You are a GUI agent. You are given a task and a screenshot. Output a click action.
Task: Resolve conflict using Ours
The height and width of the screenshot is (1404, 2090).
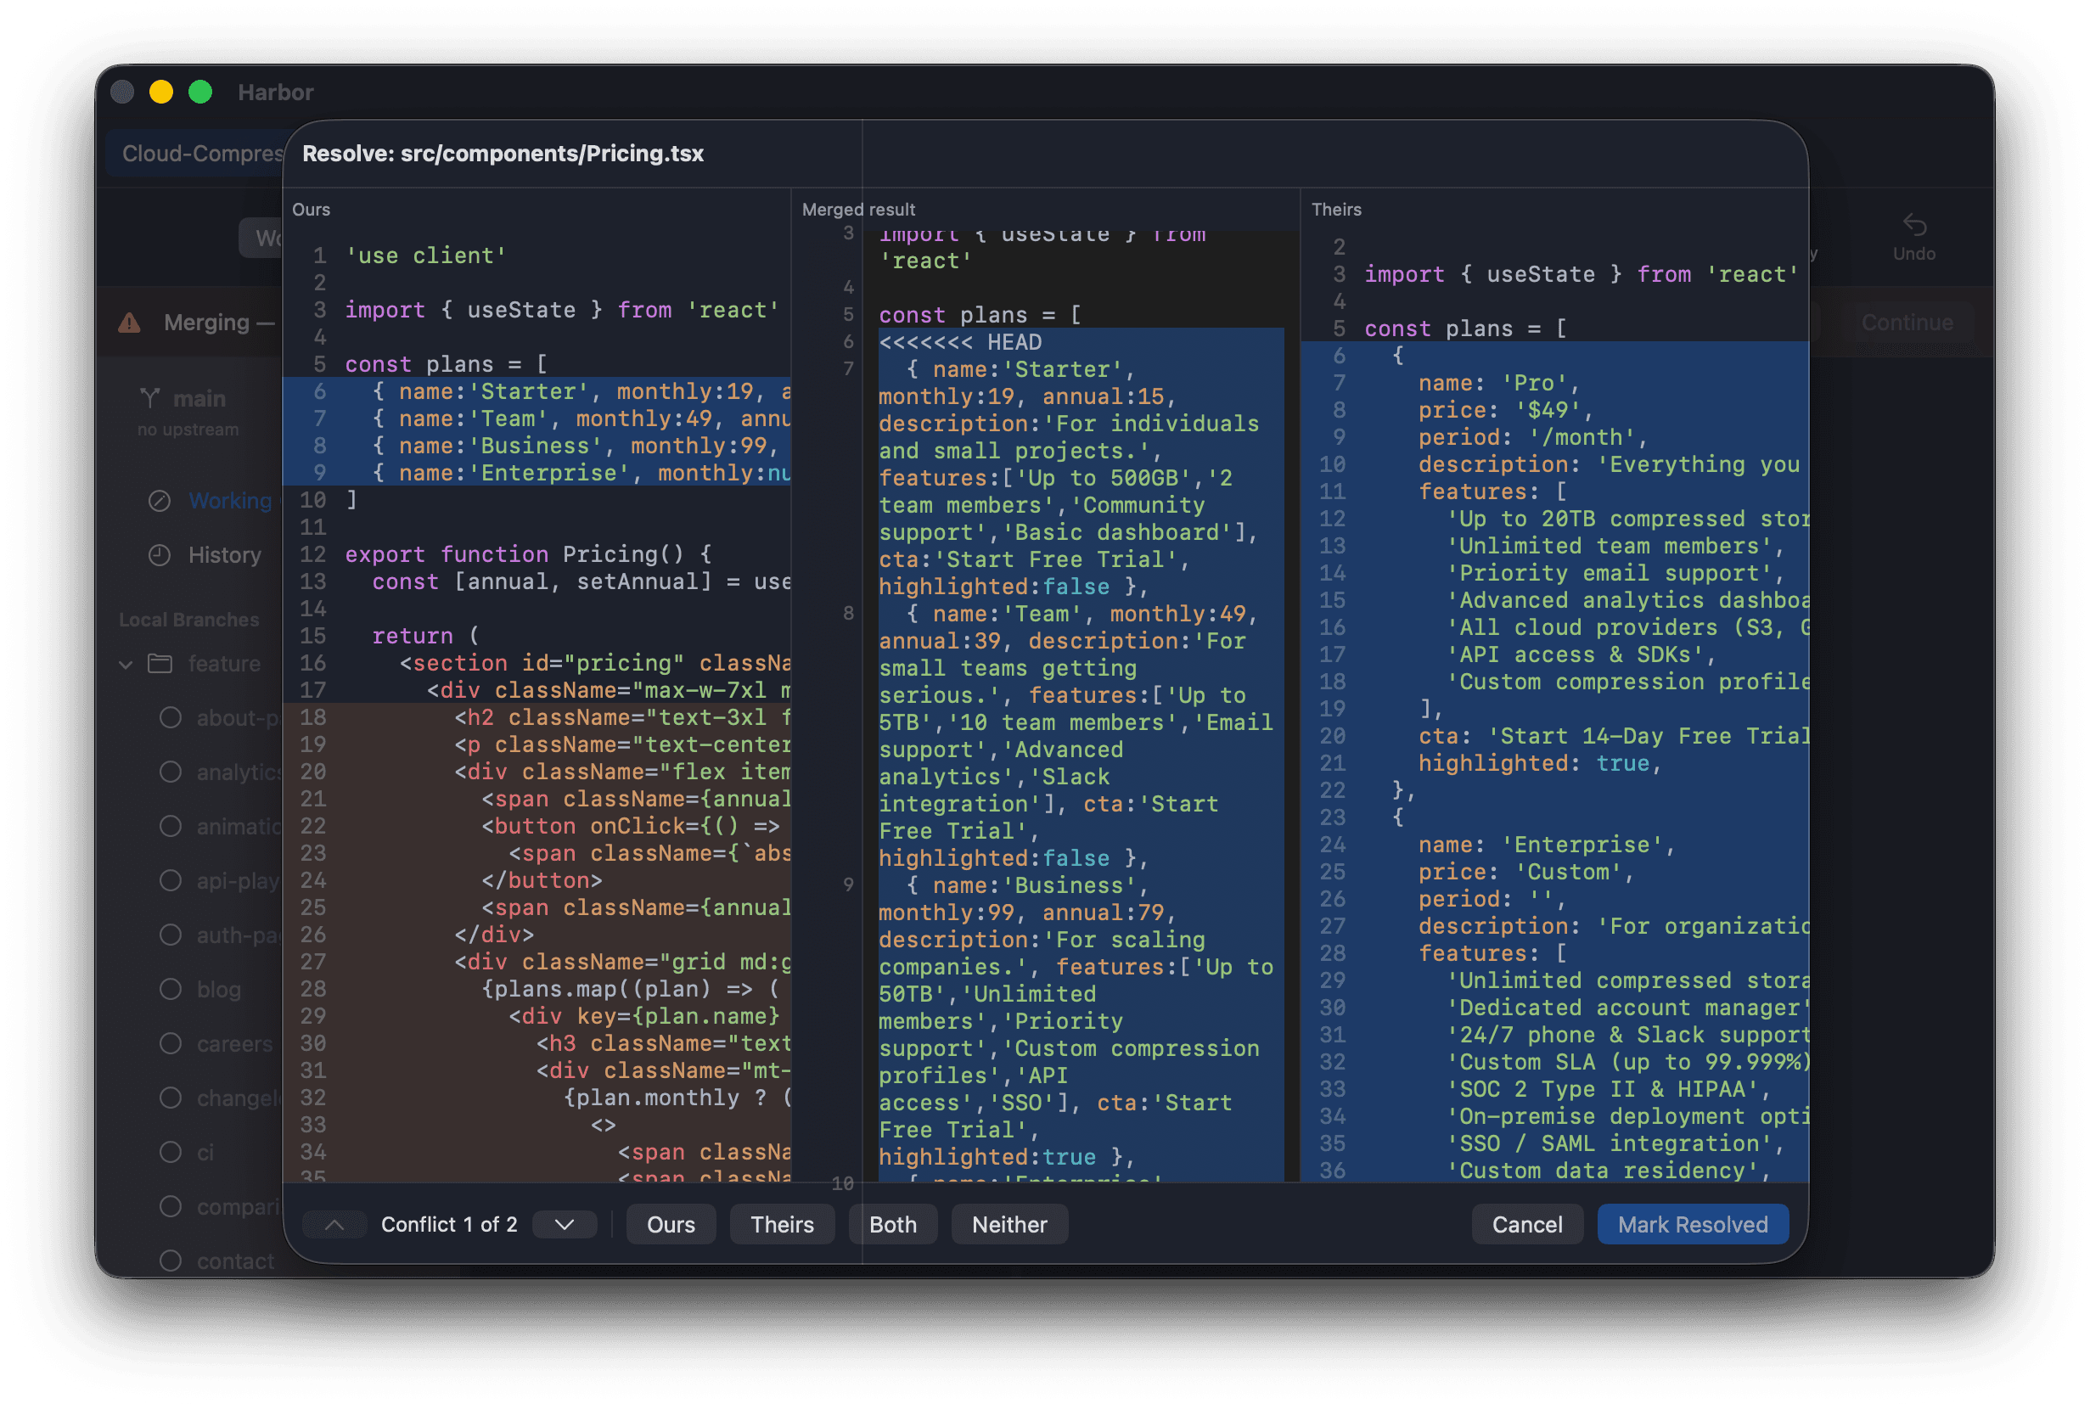pyautogui.click(x=671, y=1224)
